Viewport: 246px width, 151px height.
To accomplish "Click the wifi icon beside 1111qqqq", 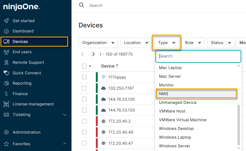I will coord(103,77).
